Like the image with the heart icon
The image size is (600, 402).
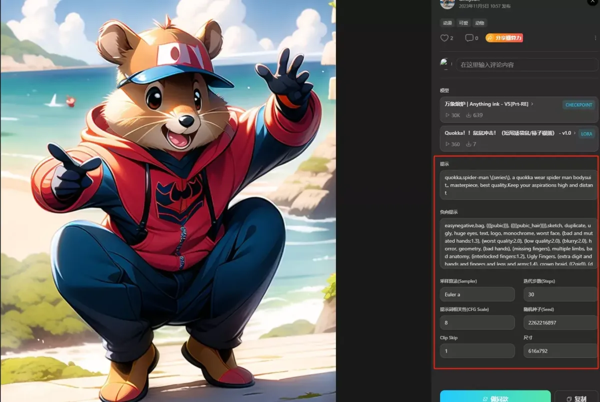coord(444,38)
